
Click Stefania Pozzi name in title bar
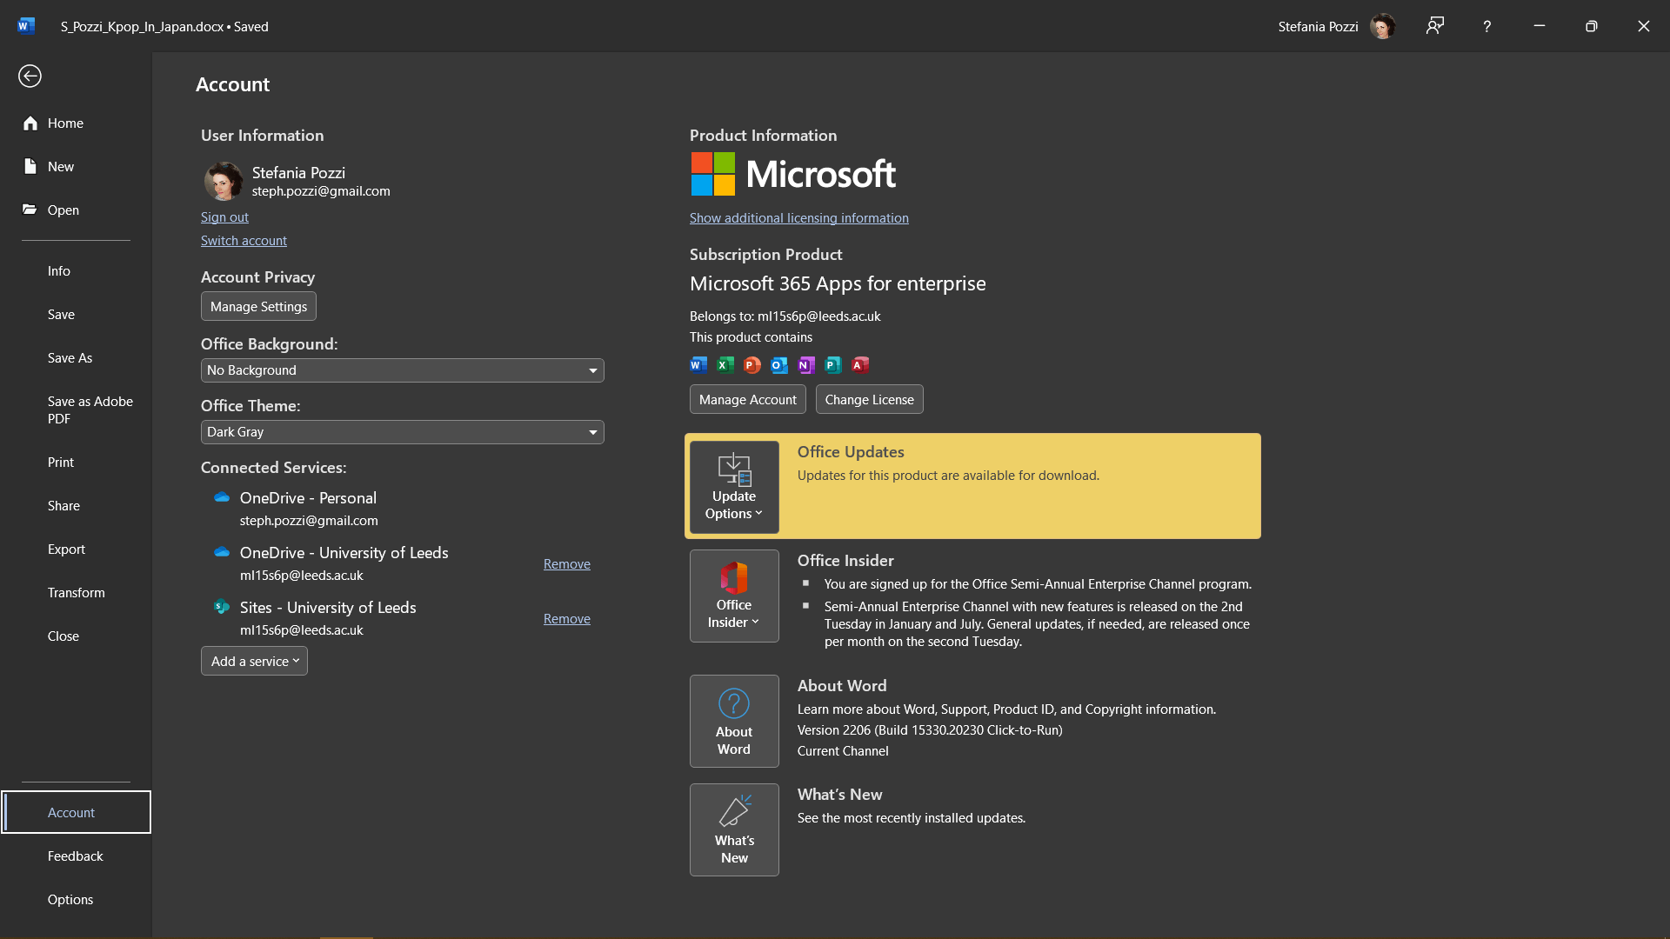pos(1318,27)
